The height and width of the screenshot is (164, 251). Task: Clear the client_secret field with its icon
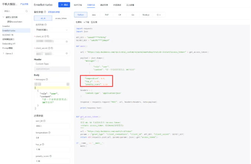[67, 53]
